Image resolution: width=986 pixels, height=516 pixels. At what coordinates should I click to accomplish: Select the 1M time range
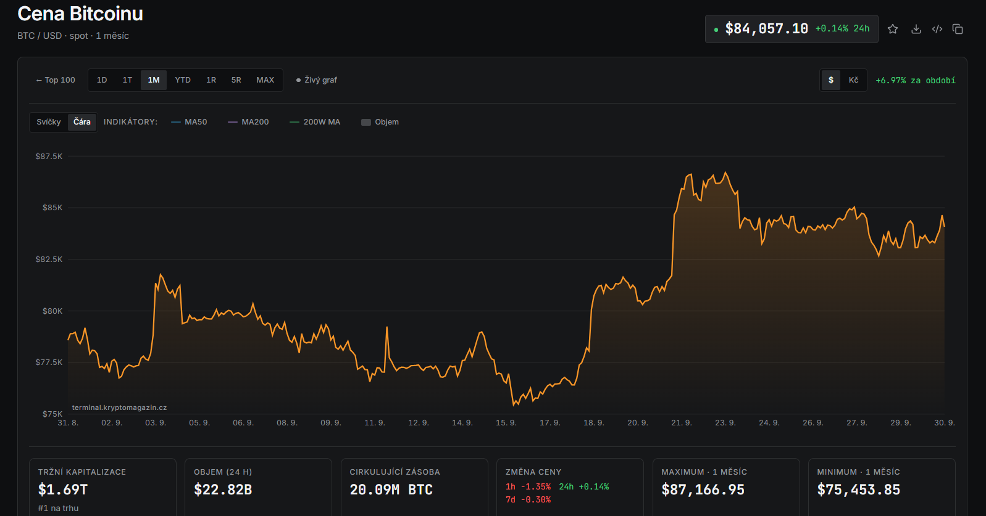coord(154,80)
